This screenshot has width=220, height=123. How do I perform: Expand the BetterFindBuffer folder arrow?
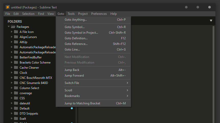pyautogui.click(x=12, y=57)
